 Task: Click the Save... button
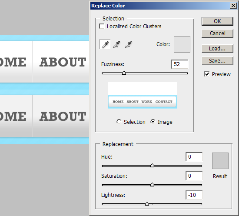pos(217,61)
